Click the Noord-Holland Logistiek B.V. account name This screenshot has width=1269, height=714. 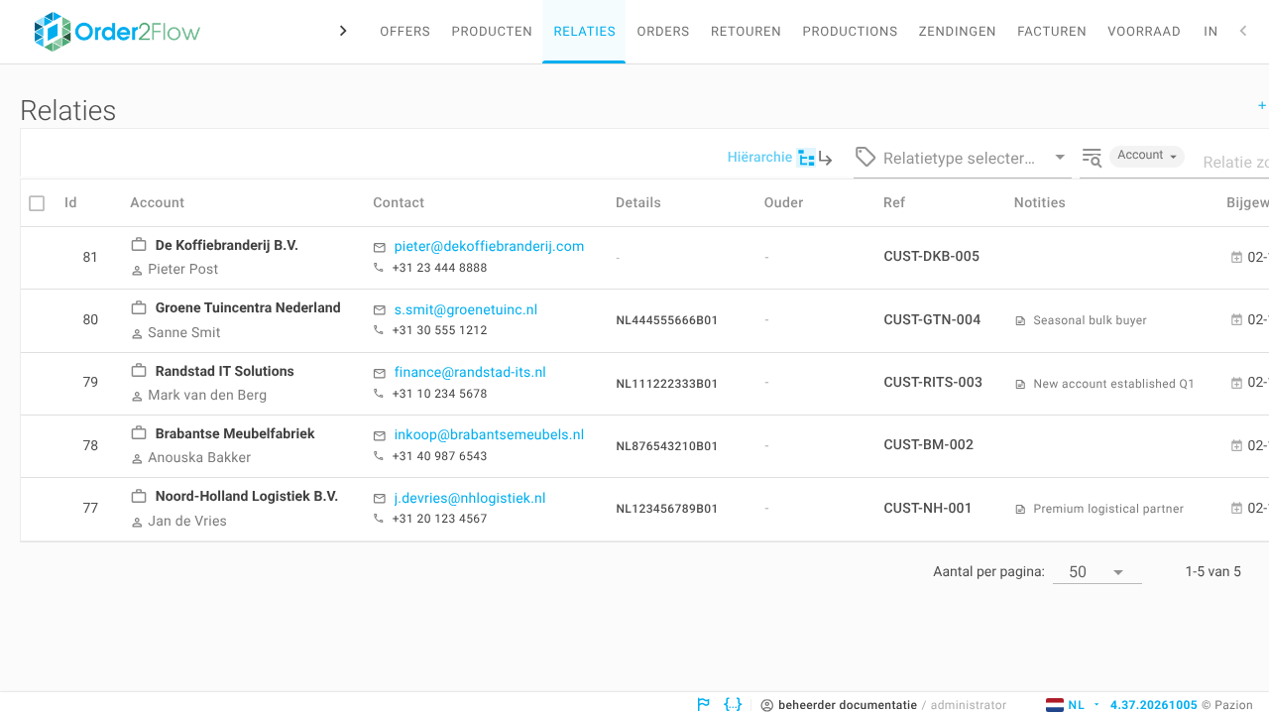tap(247, 496)
